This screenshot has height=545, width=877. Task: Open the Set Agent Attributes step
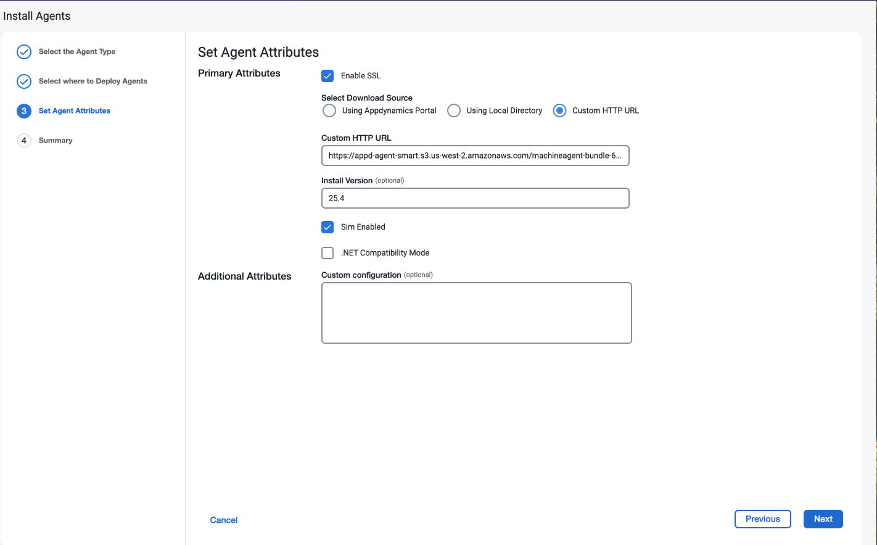coord(74,111)
